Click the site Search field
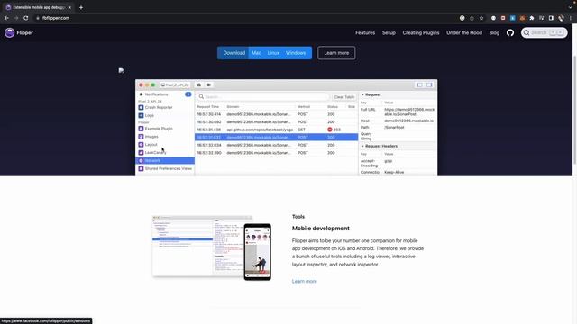Image resolution: width=577 pixels, height=324 pixels. (544, 32)
